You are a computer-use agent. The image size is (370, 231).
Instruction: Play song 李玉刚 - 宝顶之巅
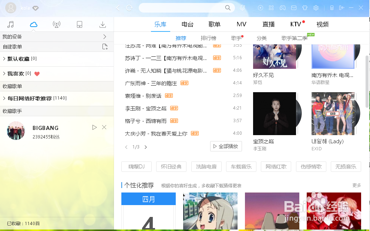146,108
